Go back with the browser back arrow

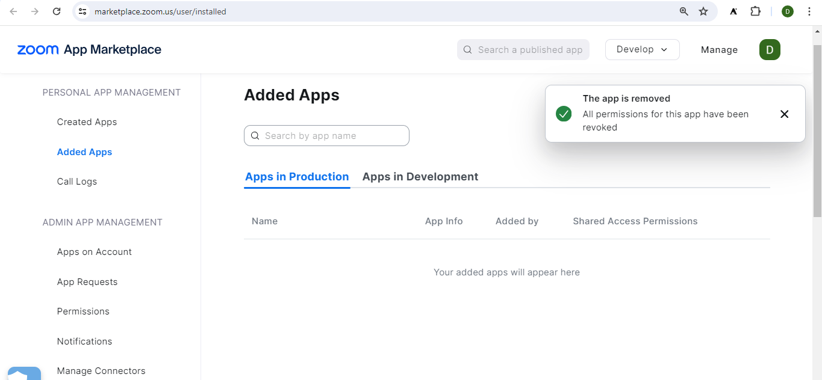13,11
